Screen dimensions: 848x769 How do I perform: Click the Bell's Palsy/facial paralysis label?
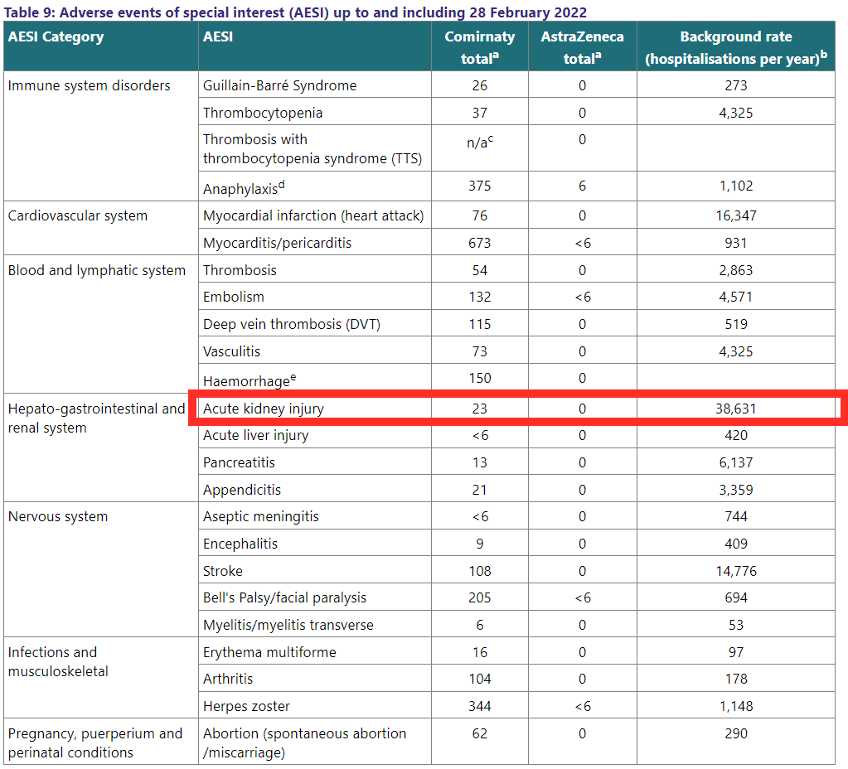tap(284, 597)
